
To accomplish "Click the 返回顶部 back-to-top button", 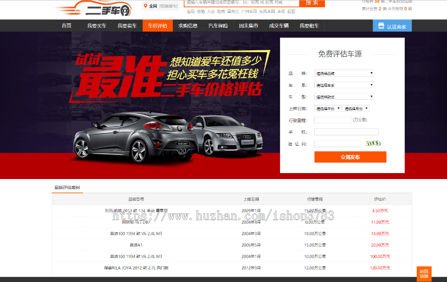I will [424, 274].
